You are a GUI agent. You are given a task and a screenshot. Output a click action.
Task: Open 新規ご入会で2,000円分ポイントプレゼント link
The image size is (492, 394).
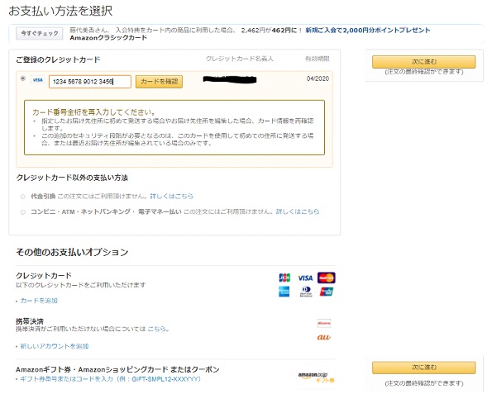pos(368,30)
